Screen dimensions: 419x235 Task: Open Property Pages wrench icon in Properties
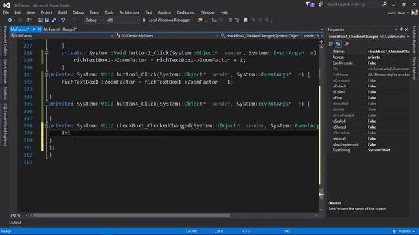347,44
